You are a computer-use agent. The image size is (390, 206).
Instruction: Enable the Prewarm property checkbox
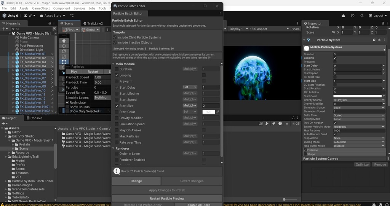pos(117,81)
